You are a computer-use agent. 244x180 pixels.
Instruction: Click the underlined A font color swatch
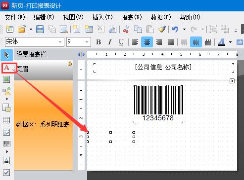tap(222, 42)
